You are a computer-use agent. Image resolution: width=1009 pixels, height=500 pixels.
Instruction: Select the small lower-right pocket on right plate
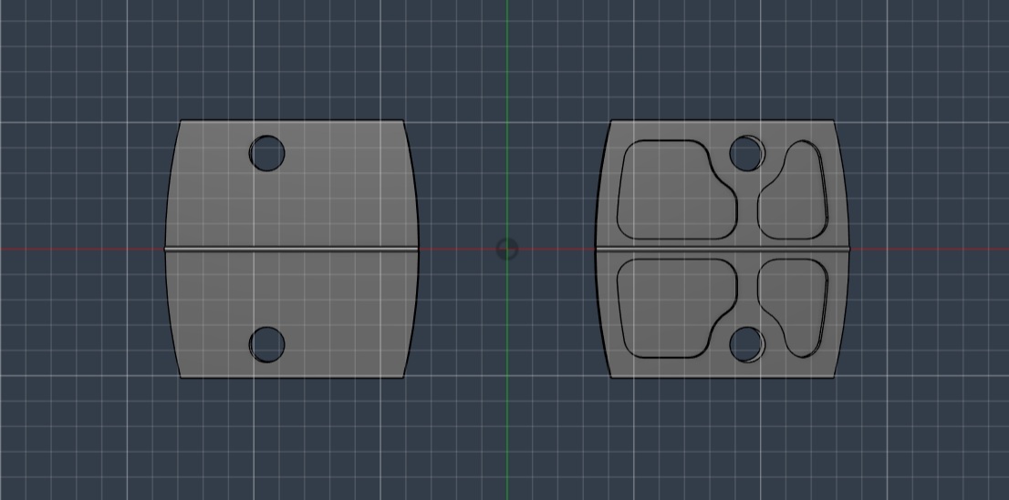[795, 309]
